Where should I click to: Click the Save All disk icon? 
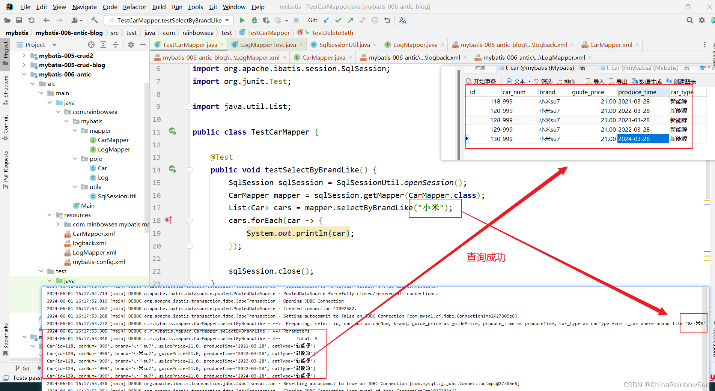(x=19, y=20)
